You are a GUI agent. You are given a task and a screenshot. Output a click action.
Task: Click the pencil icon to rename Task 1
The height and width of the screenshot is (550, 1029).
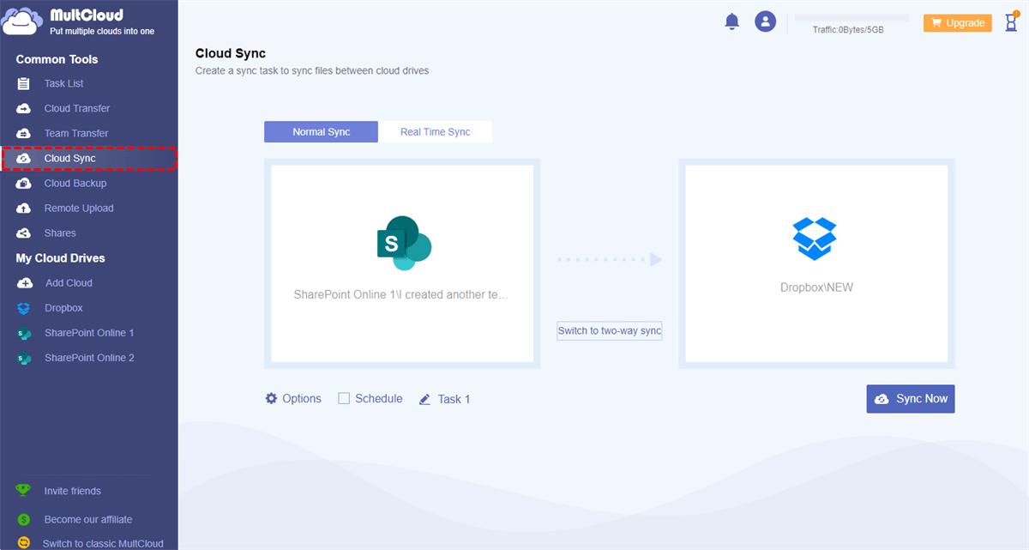tap(424, 399)
